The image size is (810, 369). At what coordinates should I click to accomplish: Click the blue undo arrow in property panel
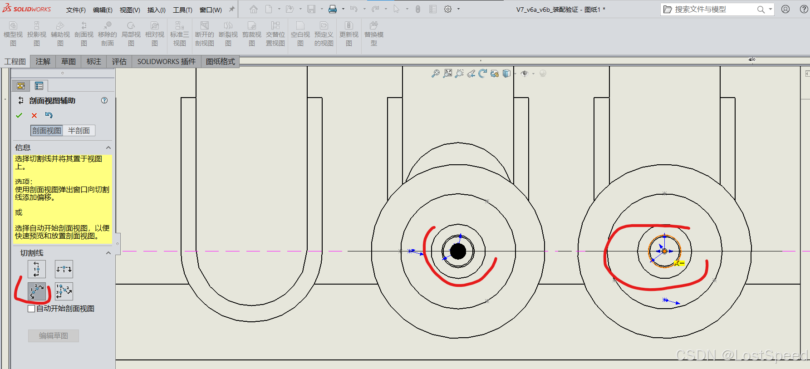pos(49,115)
